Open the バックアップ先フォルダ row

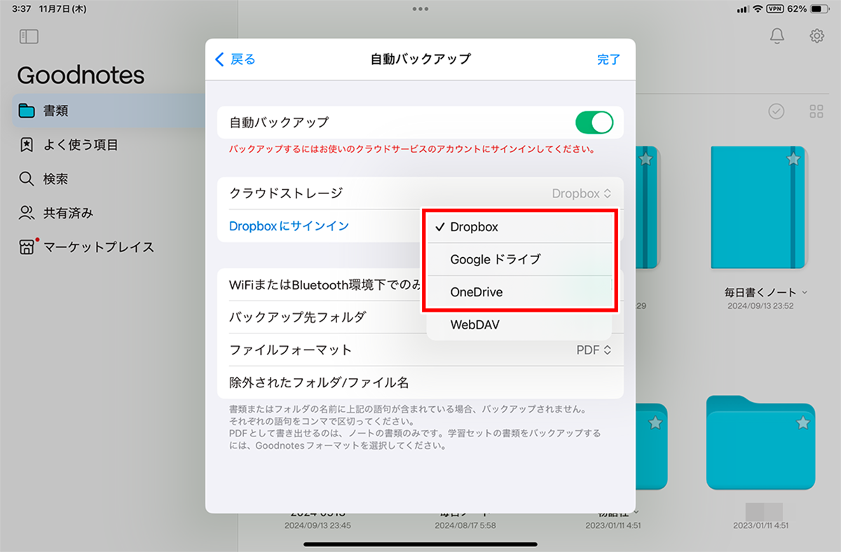(420, 317)
